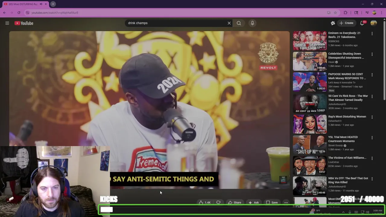This screenshot has height=217, width=386.
Task: Open options for PAPOOSE WARNS 50 CENT video
Action: click(x=372, y=75)
